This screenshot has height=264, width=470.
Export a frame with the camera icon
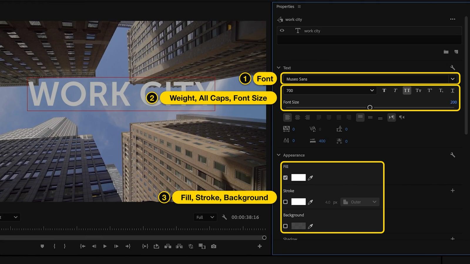(214, 246)
